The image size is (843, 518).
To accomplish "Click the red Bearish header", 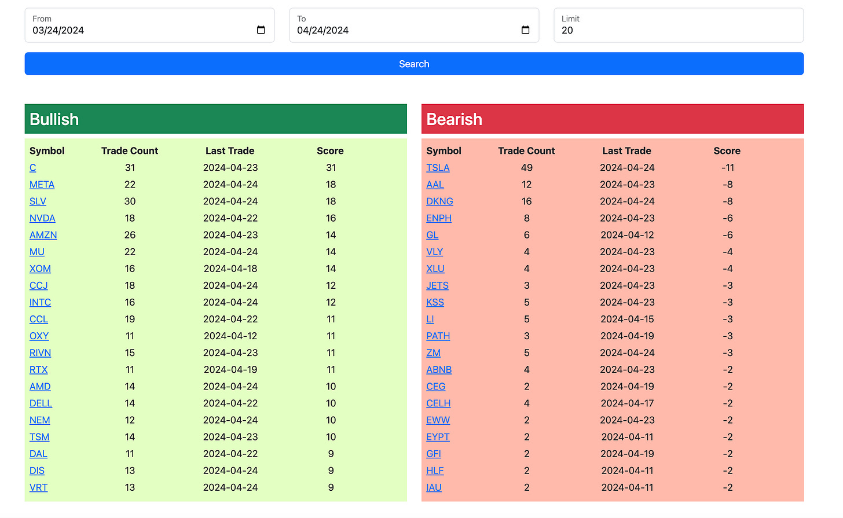I will (x=613, y=119).
